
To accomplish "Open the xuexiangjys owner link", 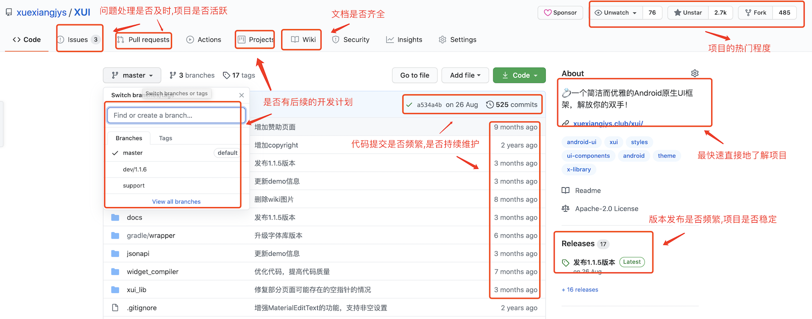I will [42, 12].
